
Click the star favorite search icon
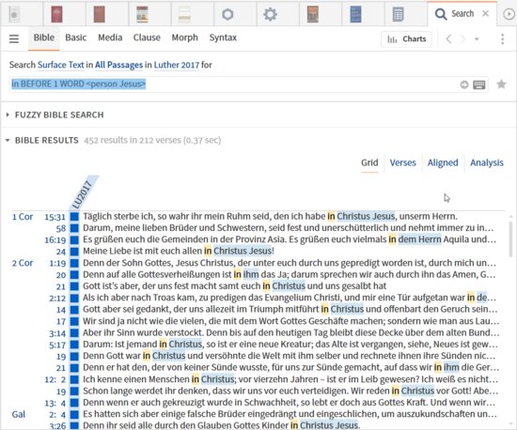click(x=501, y=84)
